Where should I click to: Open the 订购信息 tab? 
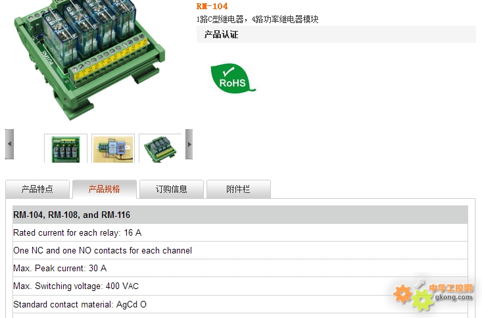[172, 189]
